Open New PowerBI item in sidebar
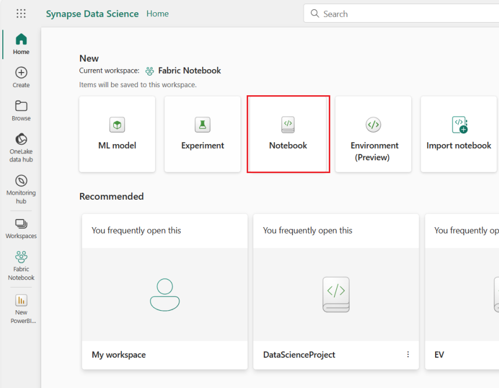The width and height of the screenshot is (499, 388). point(21,308)
